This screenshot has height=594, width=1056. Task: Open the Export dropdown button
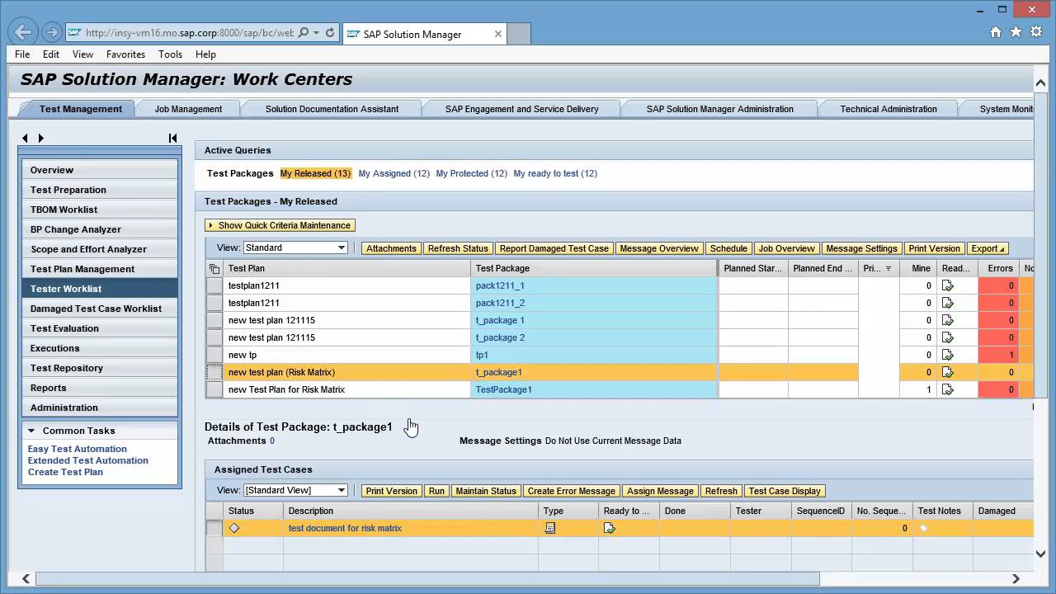pos(988,248)
